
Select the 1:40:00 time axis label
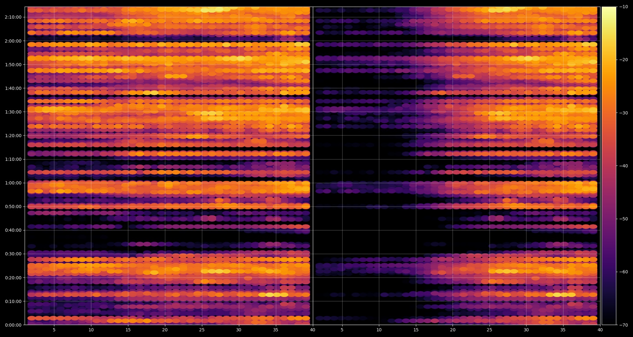coord(13,88)
